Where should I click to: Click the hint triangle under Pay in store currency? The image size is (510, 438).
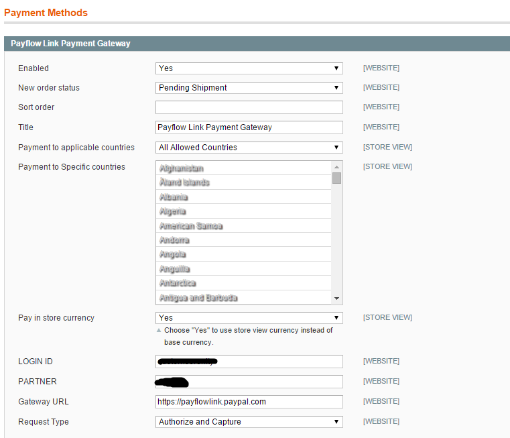pos(159,330)
